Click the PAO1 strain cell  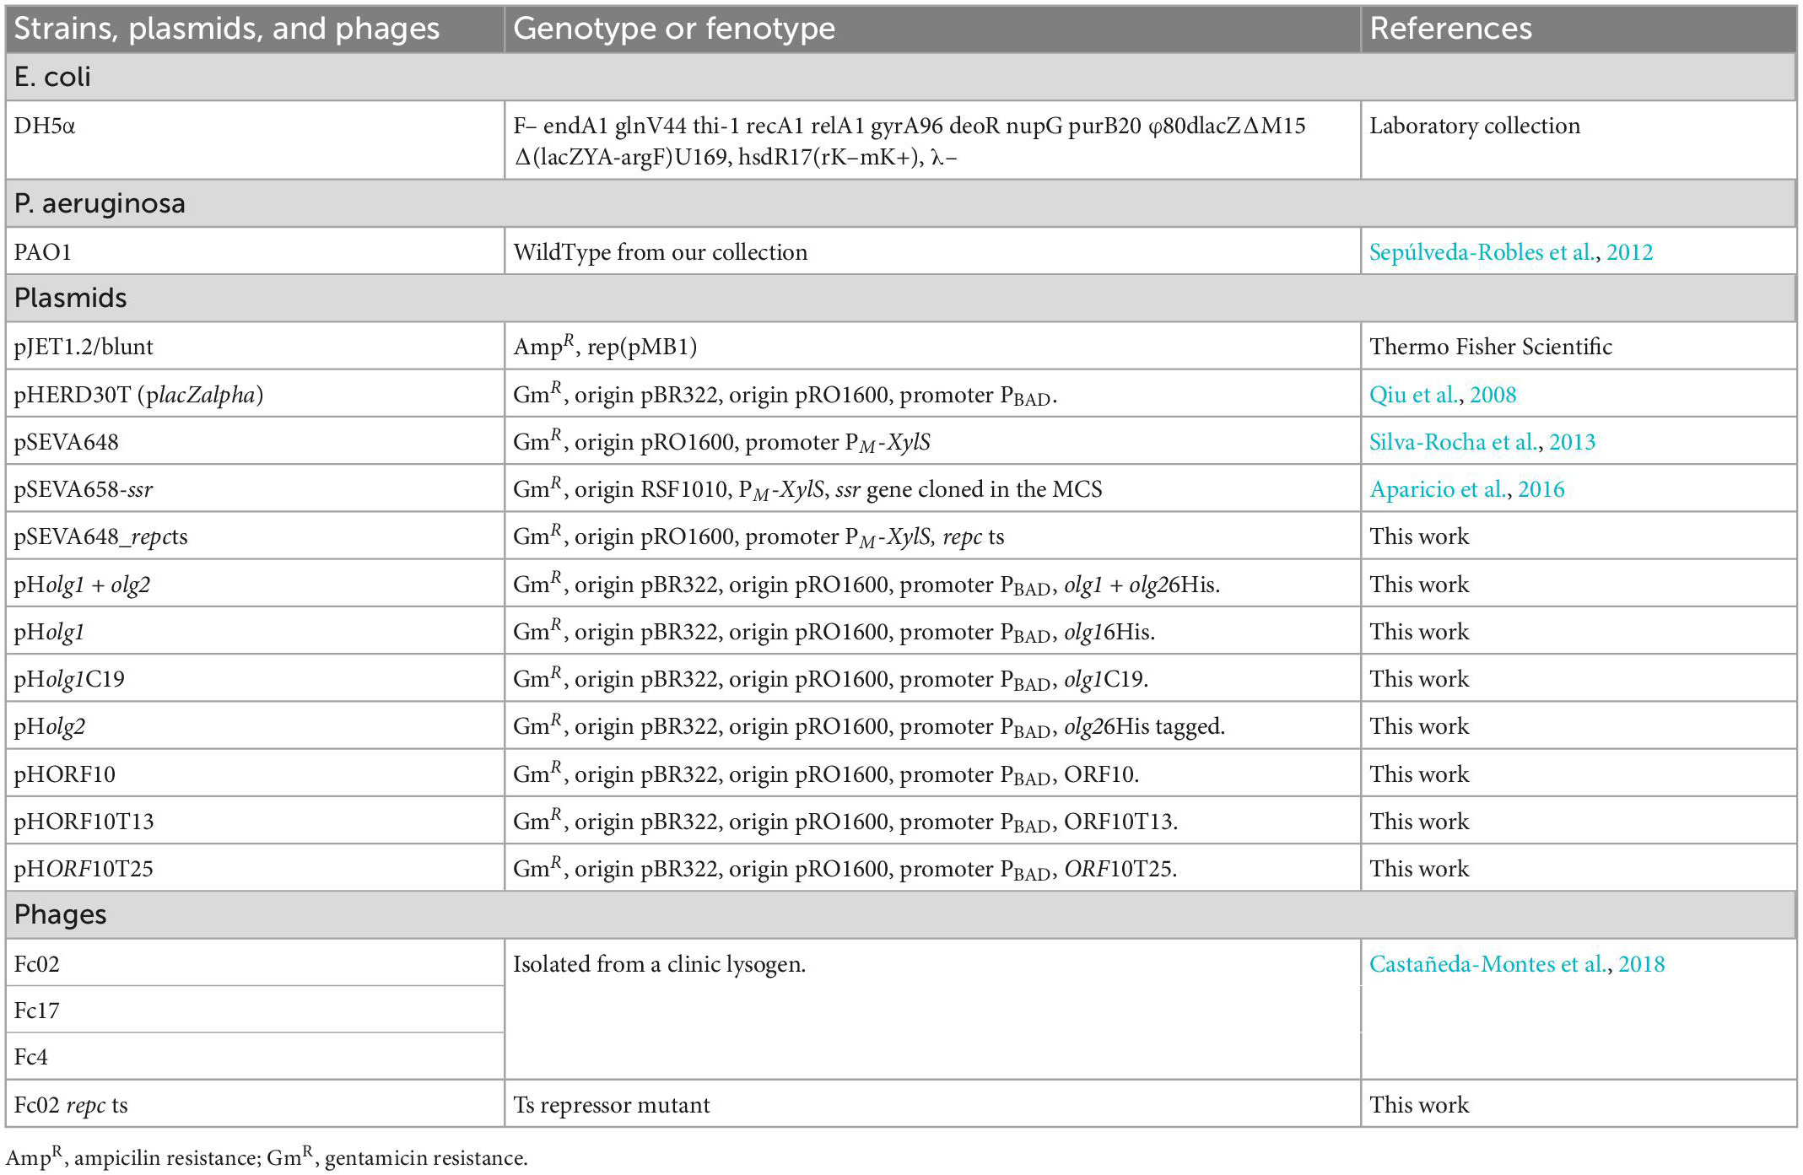[x=255, y=251]
